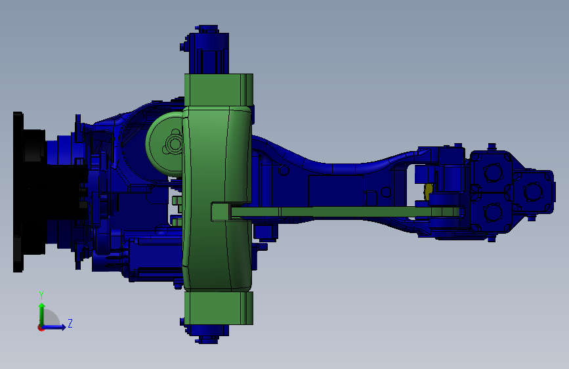Click the red X axis dot of triad
Image resolution: width=569 pixels, height=369 pixels.
point(41,328)
